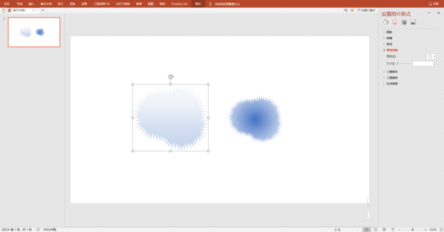The height and width of the screenshot is (232, 444).
Task: Open the Picture settings icon
Action: (413, 22)
